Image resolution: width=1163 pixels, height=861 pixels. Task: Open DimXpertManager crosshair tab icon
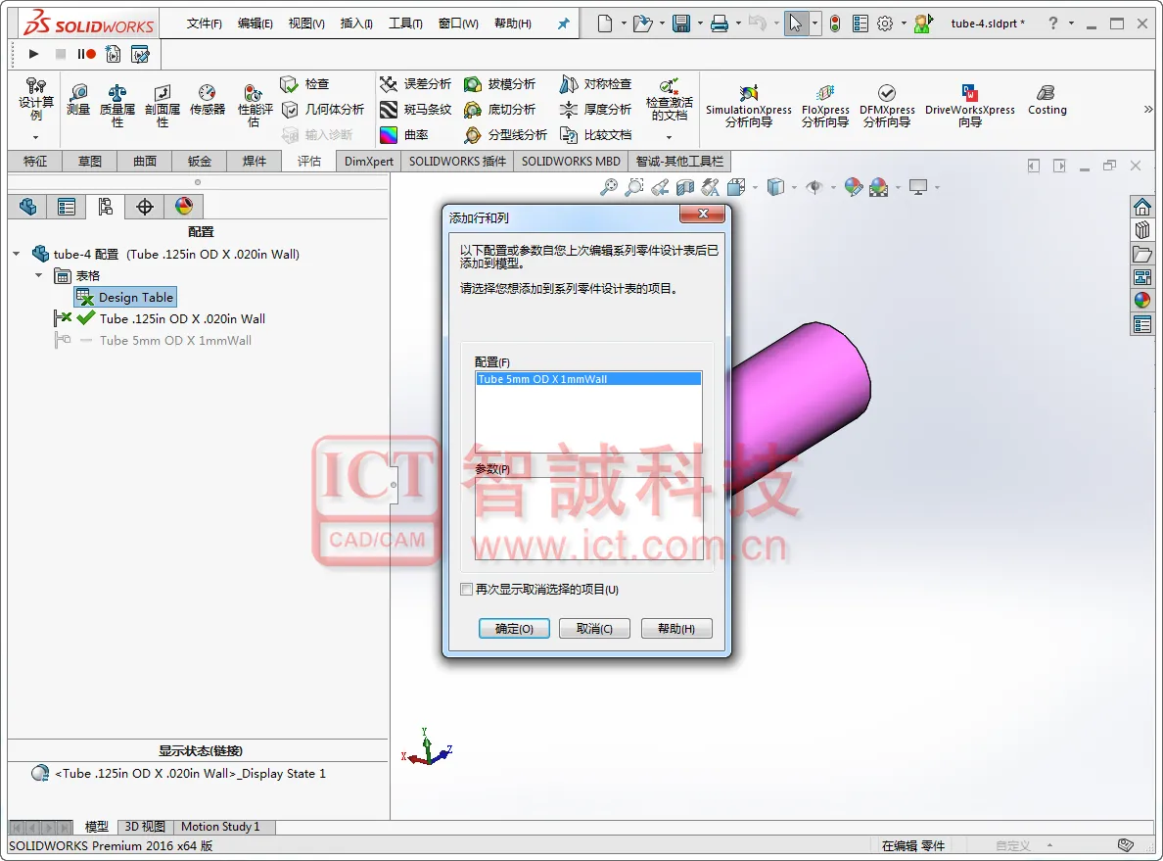pyautogui.click(x=145, y=207)
